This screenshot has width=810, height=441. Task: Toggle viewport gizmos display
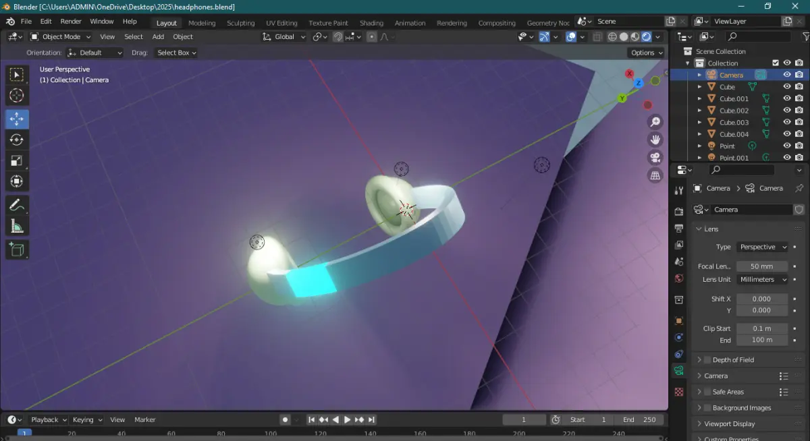(x=544, y=37)
